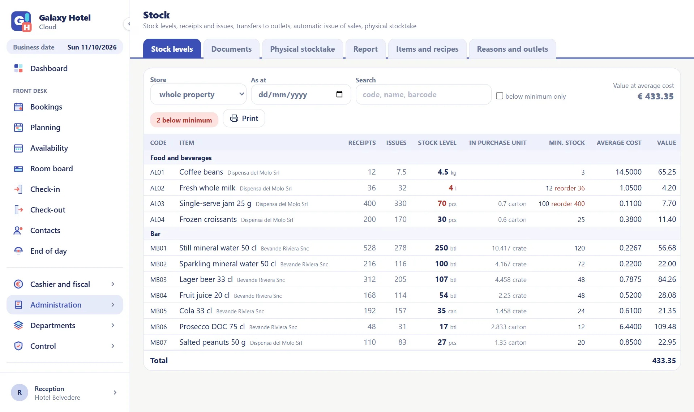Open the date picker calendar icon

pos(339,94)
